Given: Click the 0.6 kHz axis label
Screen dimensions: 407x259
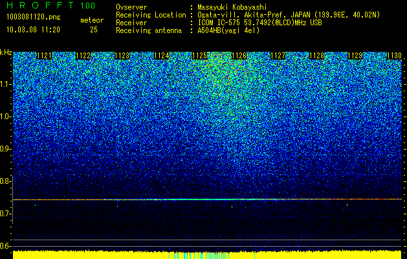Looking at the screenshot, I should [x=5, y=246].
